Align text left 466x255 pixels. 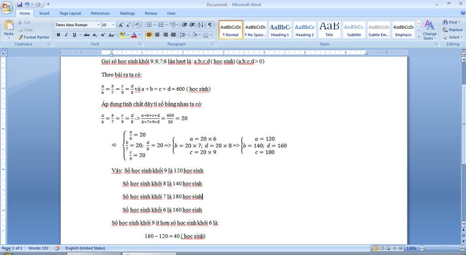(149, 35)
